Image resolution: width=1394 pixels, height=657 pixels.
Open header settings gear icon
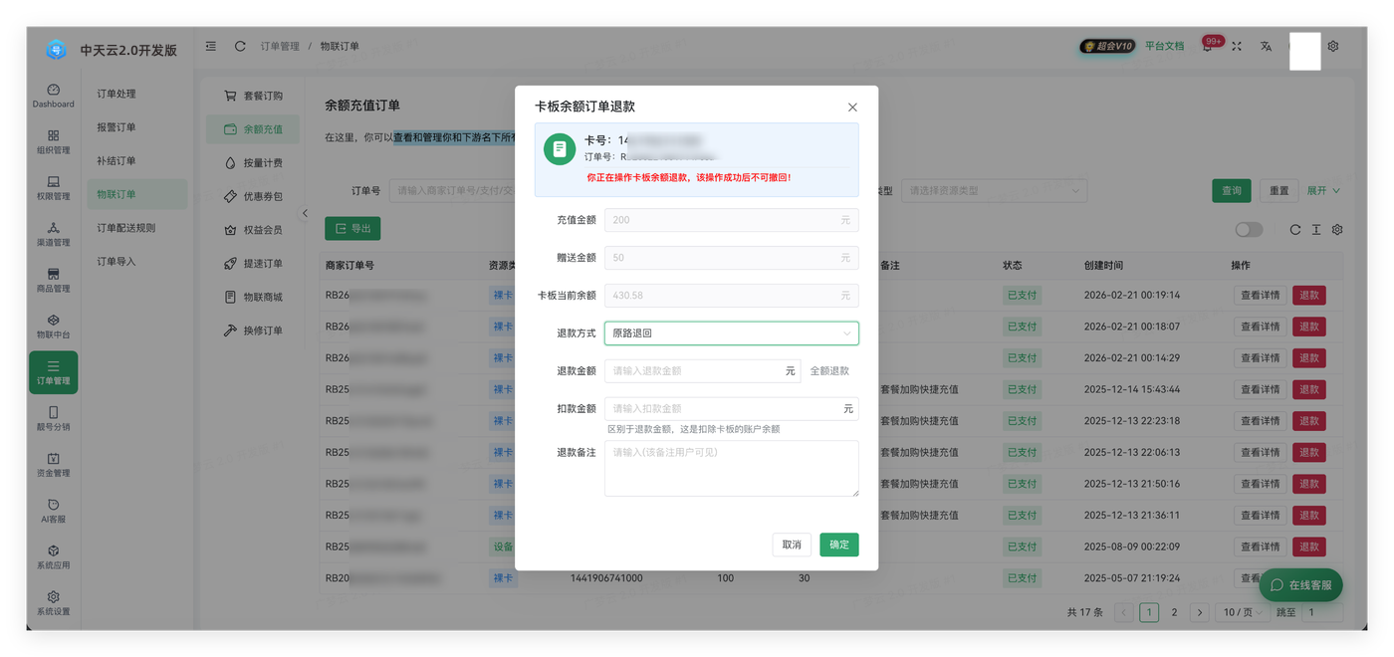pyautogui.click(x=1333, y=46)
